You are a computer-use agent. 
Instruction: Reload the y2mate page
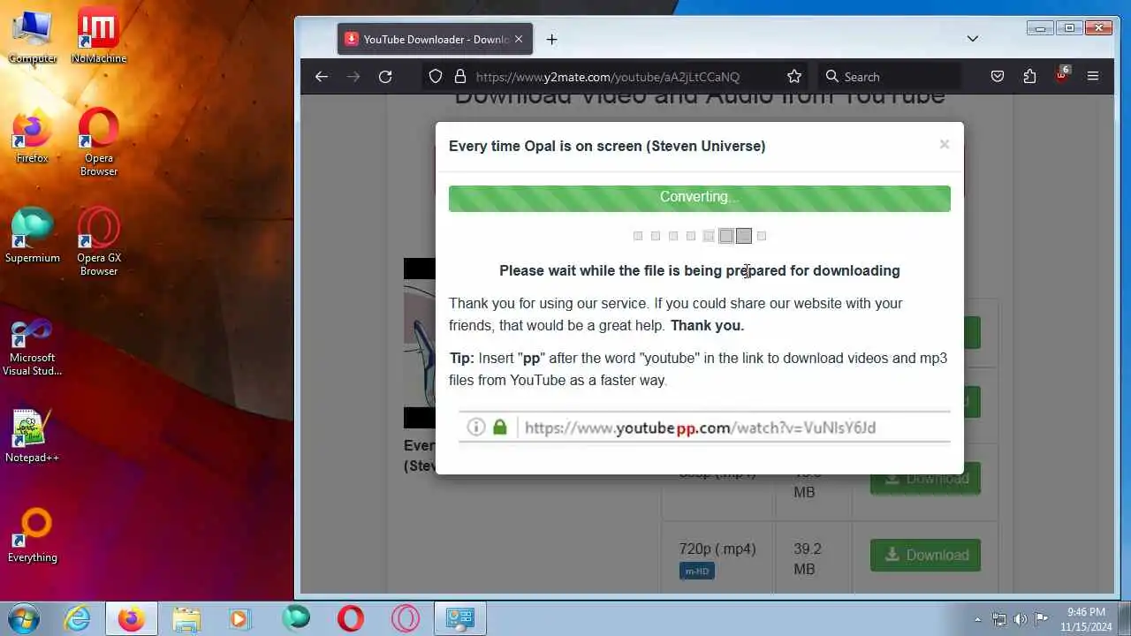pos(385,77)
